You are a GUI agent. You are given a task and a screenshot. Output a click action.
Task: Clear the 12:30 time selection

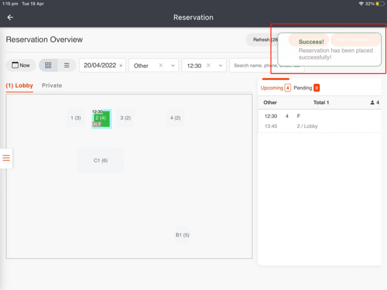point(209,66)
